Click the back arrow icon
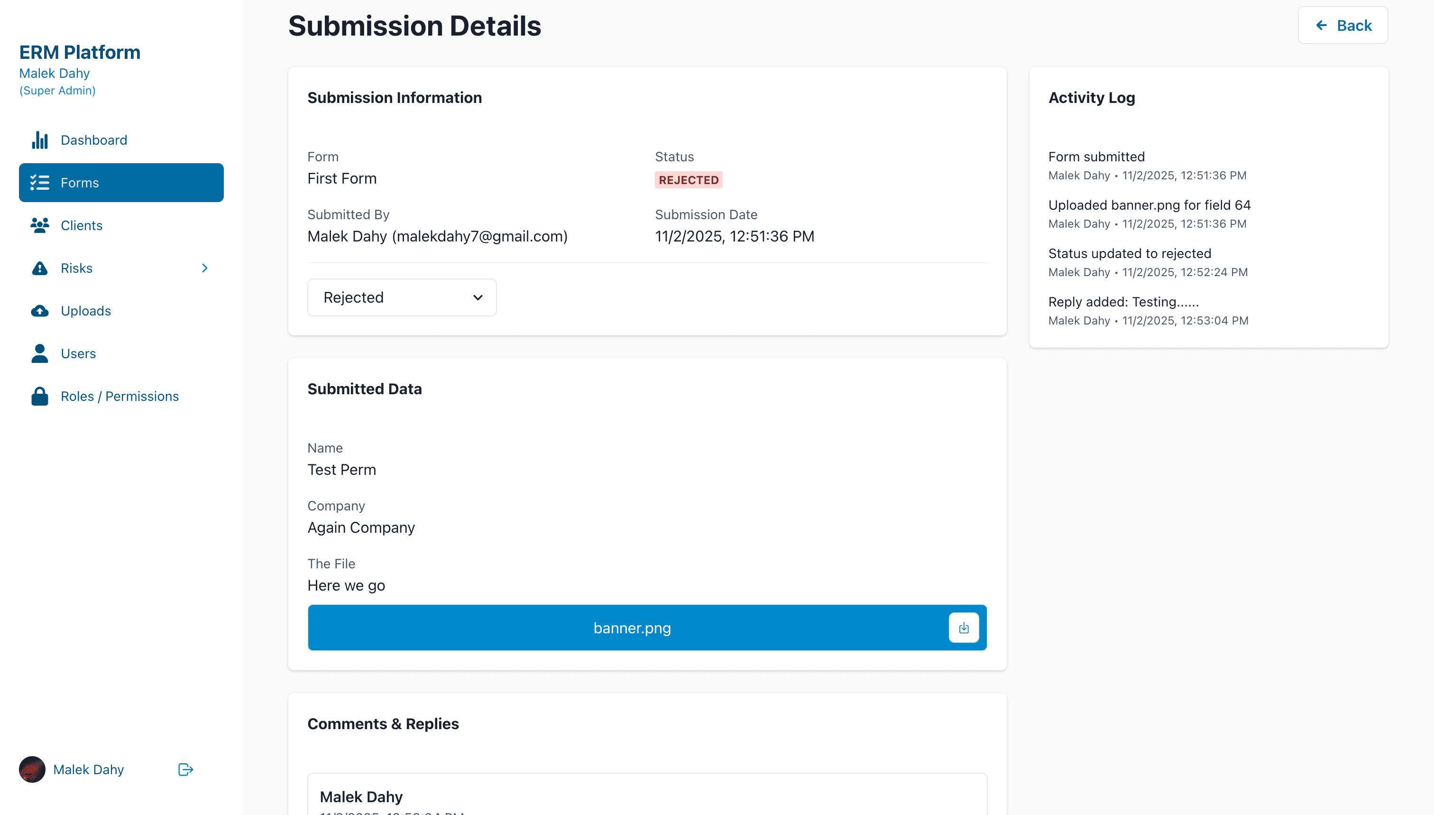 (x=1322, y=25)
